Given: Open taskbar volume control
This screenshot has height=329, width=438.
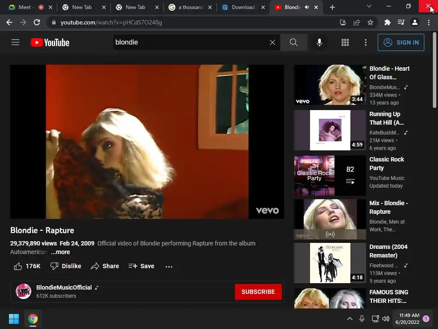Looking at the screenshot, I should pyautogui.click(x=386, y=319).
